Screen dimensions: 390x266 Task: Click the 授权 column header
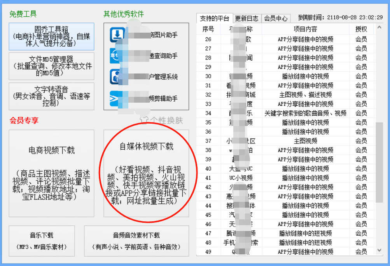pos(361,29)
